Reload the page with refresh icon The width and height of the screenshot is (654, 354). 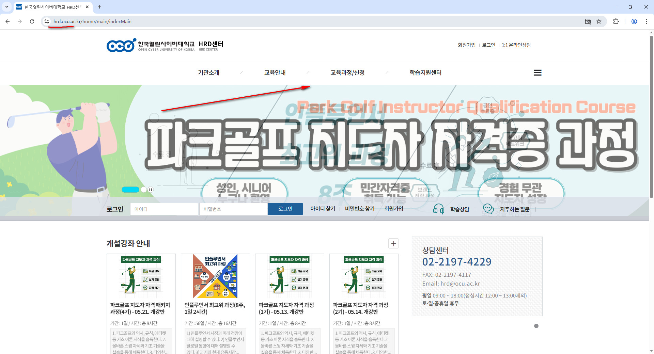[32, 21]
